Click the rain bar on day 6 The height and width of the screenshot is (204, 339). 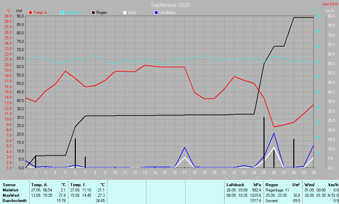click(75, 153)
